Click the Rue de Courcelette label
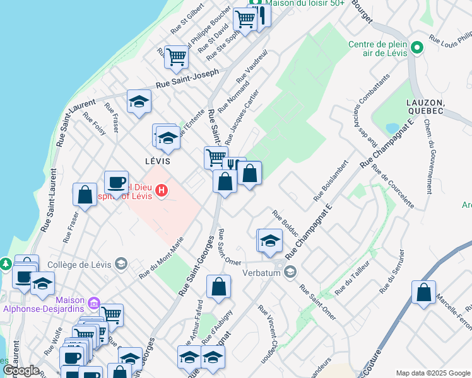472x378 pixels. (x=393, y=186)
